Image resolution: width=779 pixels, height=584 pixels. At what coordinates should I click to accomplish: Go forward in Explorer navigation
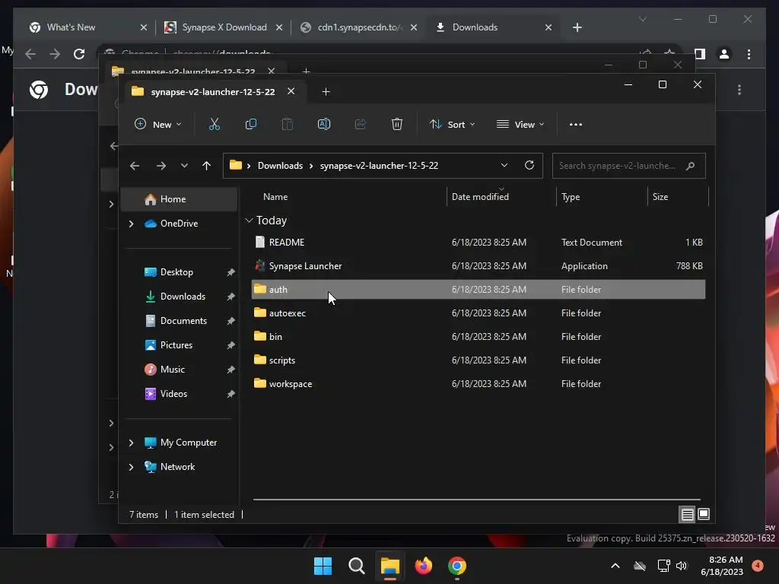click(x=161, y=166)
